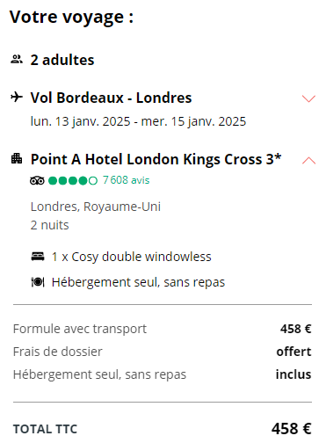
Task: Click the meal plan plate icon
Action: [x=38, y=282]
